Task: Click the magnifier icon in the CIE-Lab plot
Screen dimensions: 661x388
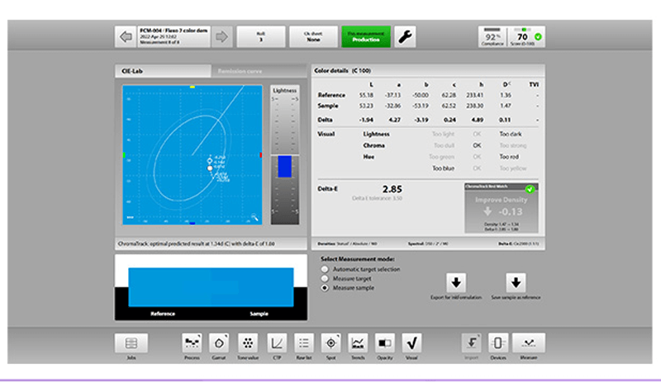Action: [x=254, y=217]
